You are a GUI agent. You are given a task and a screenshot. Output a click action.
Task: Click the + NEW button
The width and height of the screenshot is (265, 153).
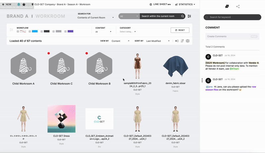pyautogui.click(x=7, y=4)
